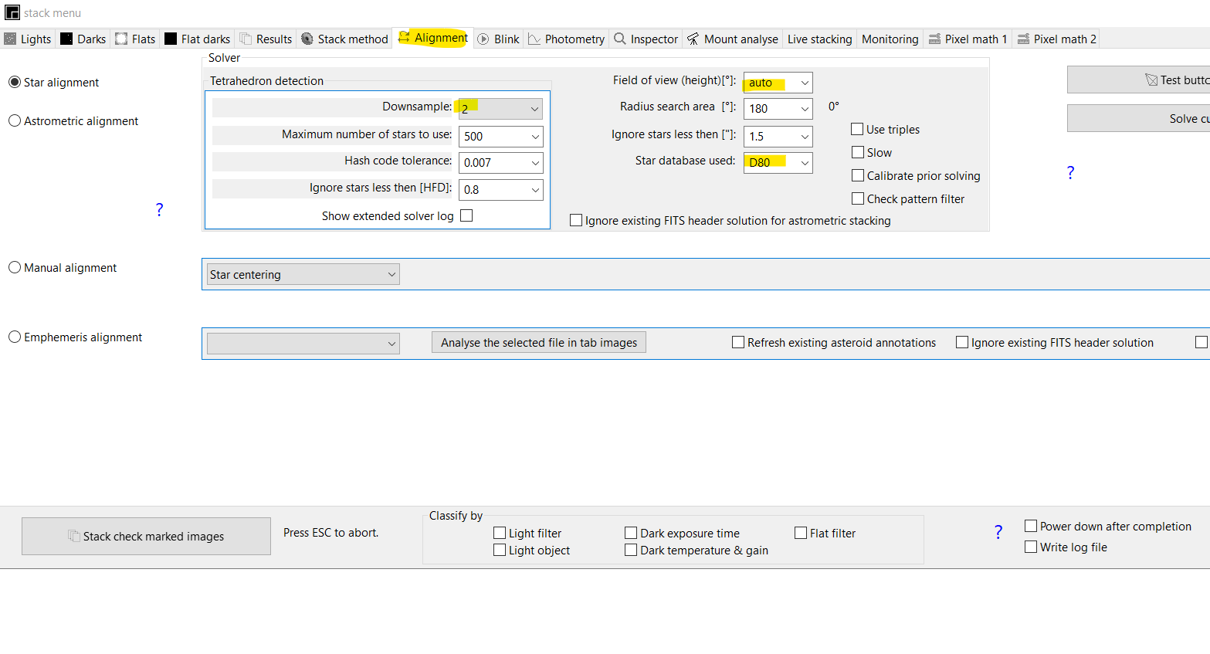Expand the Downsample dropdown
Image resolution: width=1210 pixels, height=654 pixels.
tap(500, 109)
